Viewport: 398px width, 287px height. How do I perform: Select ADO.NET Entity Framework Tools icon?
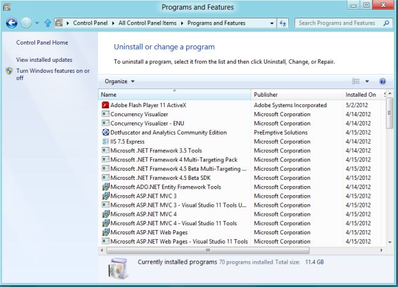click(x=105, y=187)
